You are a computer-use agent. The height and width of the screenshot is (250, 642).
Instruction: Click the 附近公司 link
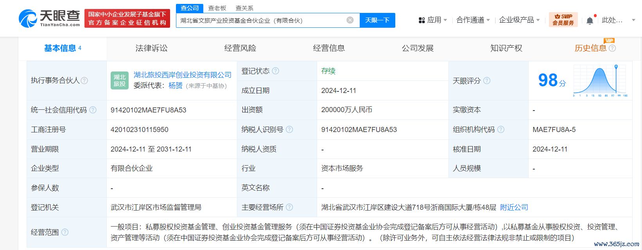tap(514, 207)
